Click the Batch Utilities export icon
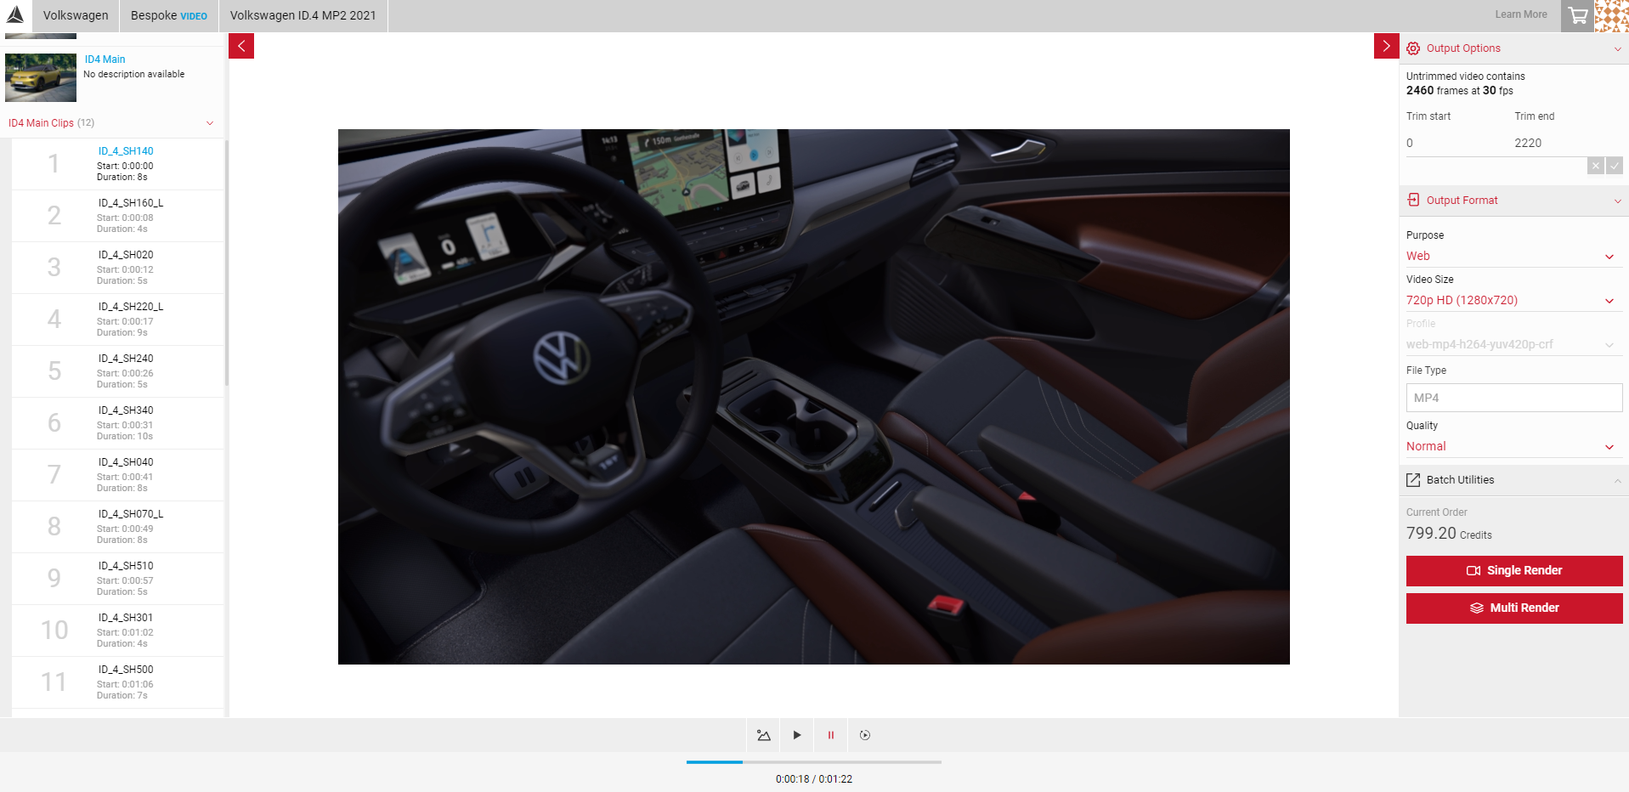1629x792 pixels. [x=1413, y=480]
